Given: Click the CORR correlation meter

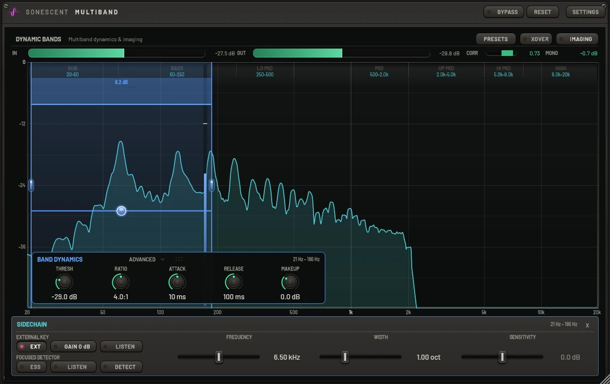Looking at the screenshot, I should (501, 53).
